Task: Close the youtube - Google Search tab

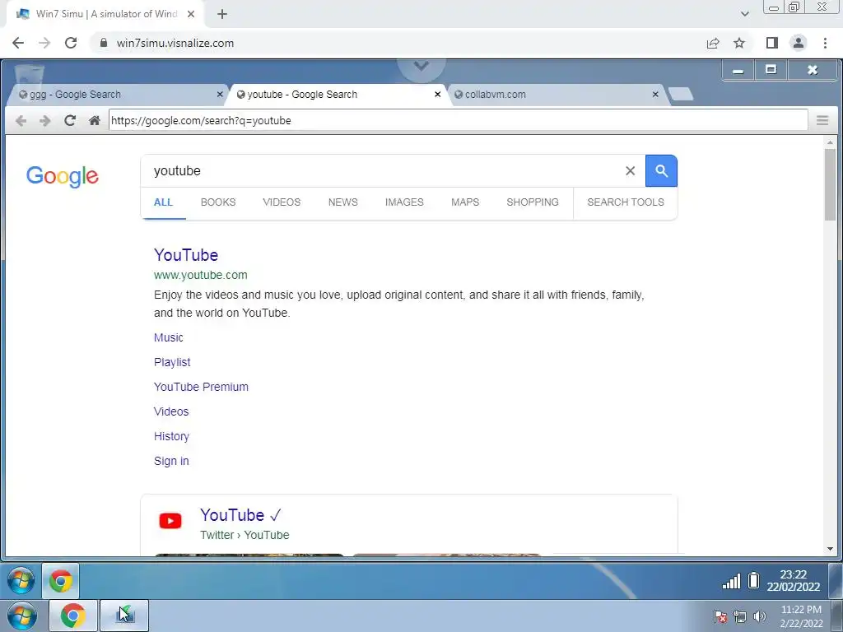Action: [x=438, y=94]
